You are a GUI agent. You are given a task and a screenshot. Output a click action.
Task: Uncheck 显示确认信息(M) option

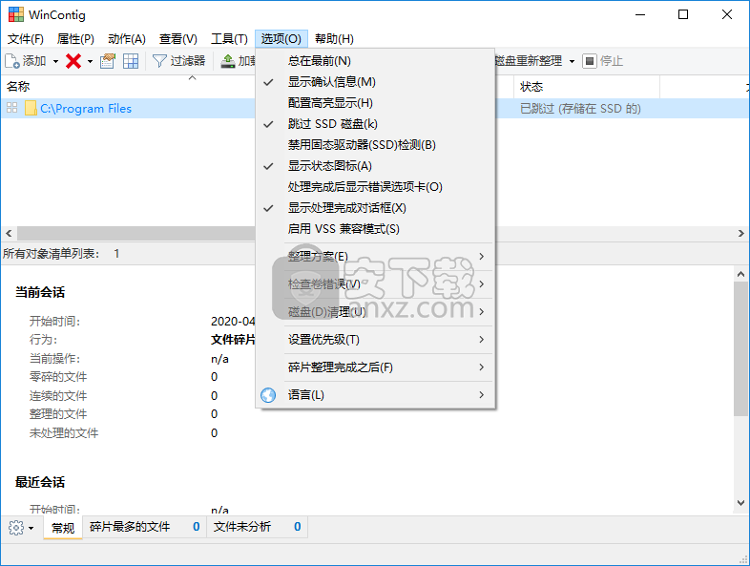coord(376,82)
